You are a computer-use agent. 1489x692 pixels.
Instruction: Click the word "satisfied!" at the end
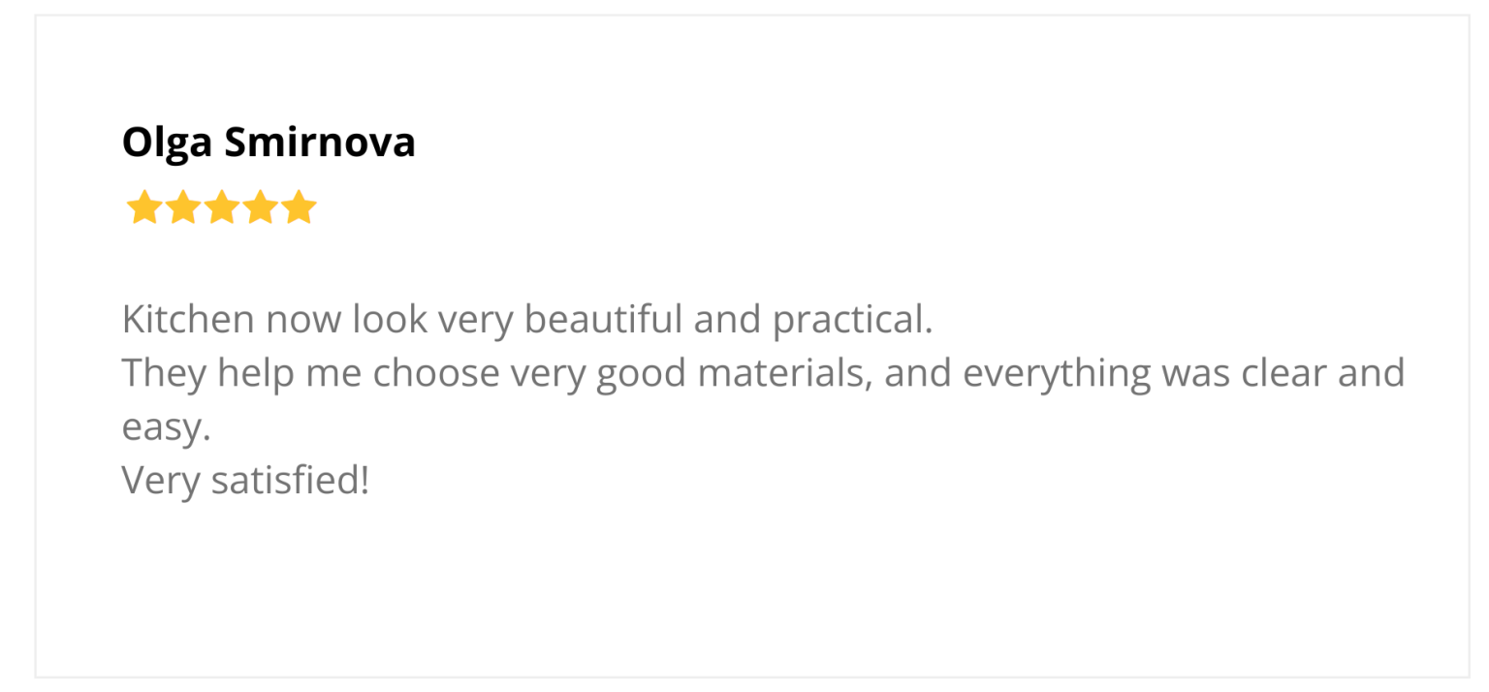click(290, 481)
